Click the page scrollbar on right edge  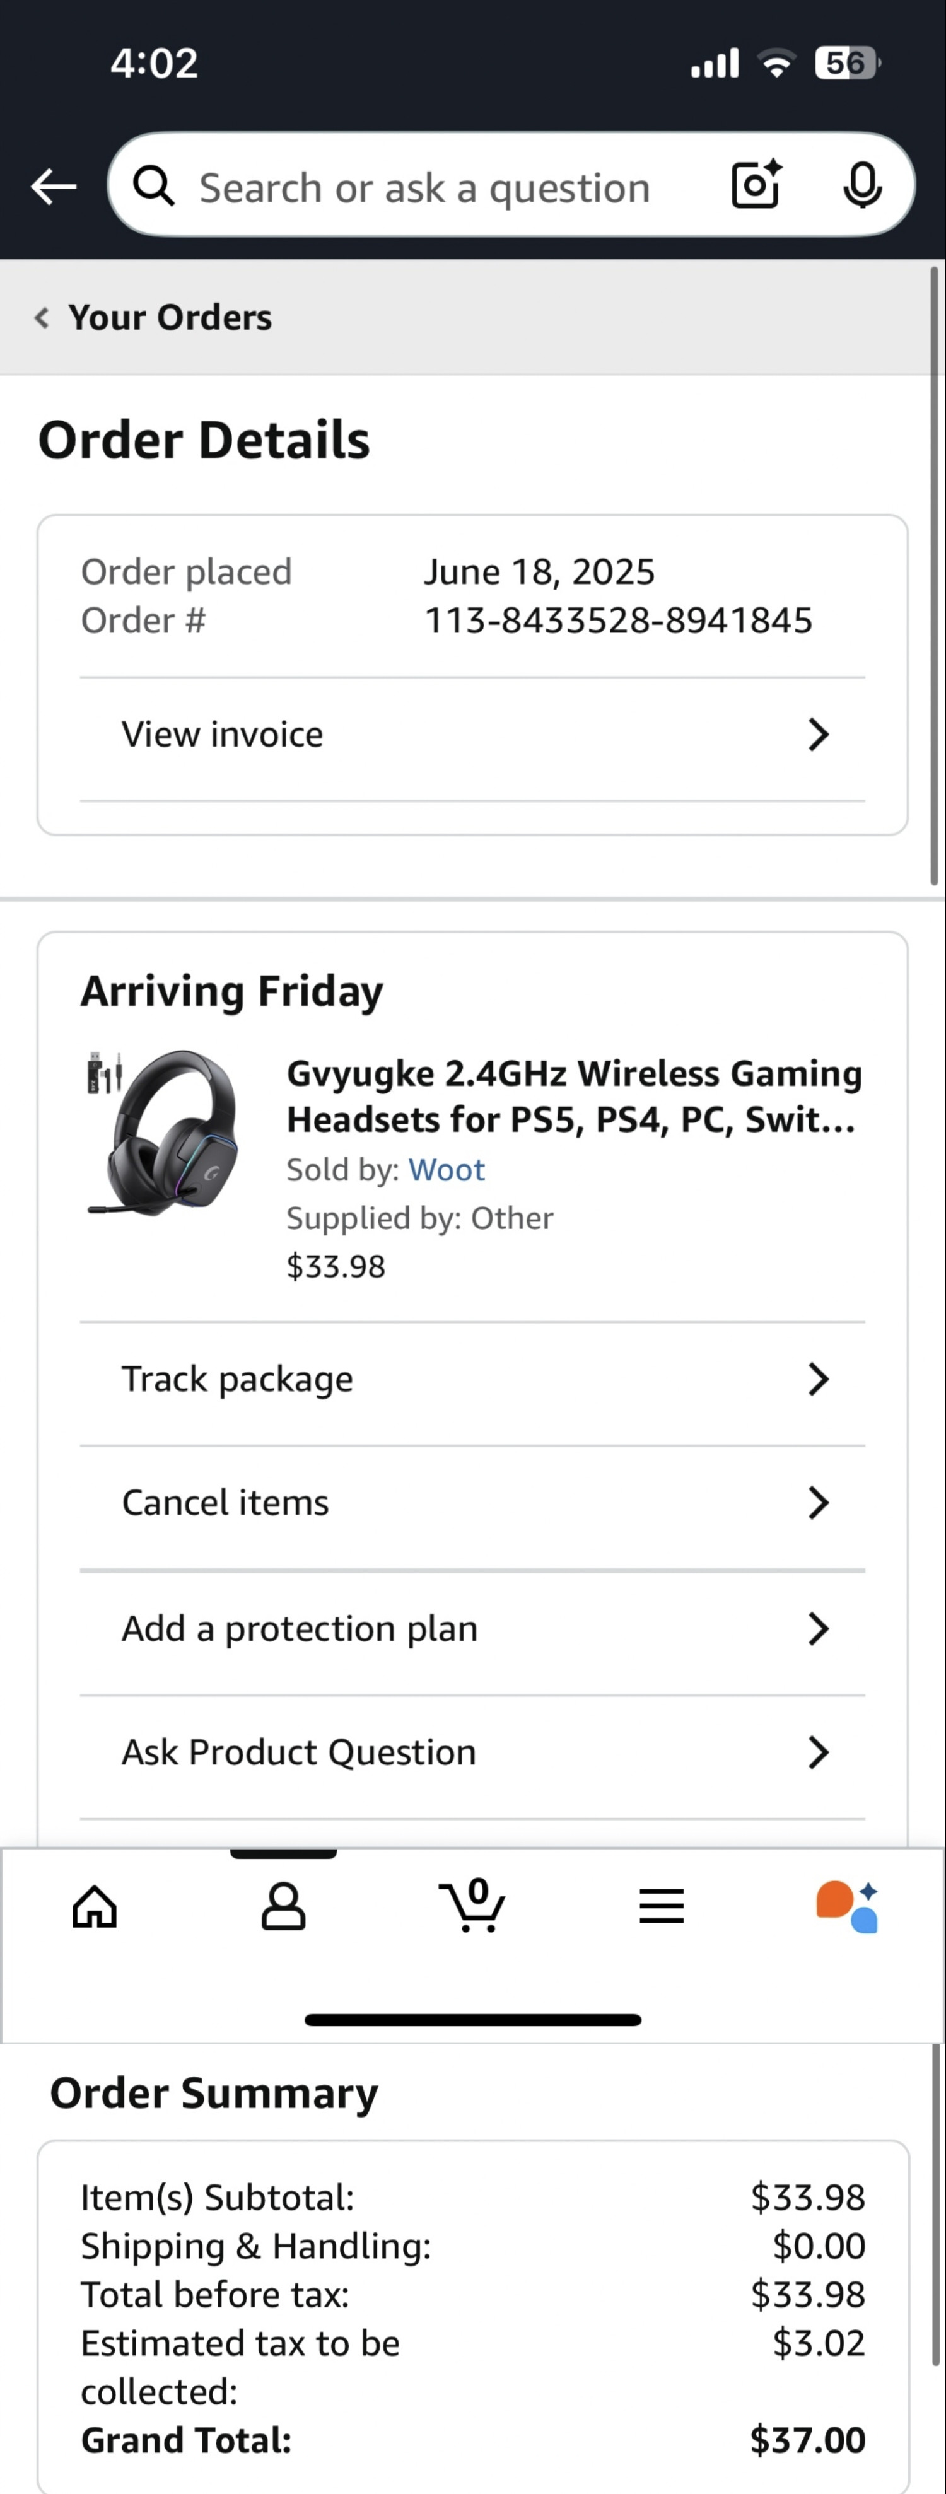(935, 575)
